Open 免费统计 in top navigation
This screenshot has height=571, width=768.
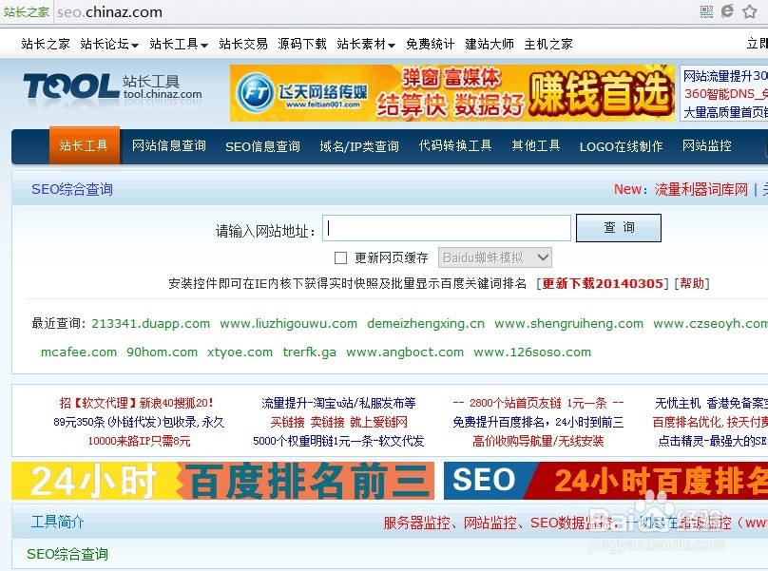pyautogui.click(x=430, y=44)
